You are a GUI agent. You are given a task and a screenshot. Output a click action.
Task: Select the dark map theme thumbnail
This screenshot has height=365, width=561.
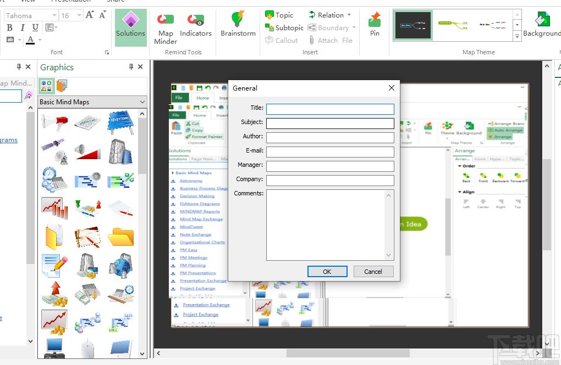click(x=413, y=25)
